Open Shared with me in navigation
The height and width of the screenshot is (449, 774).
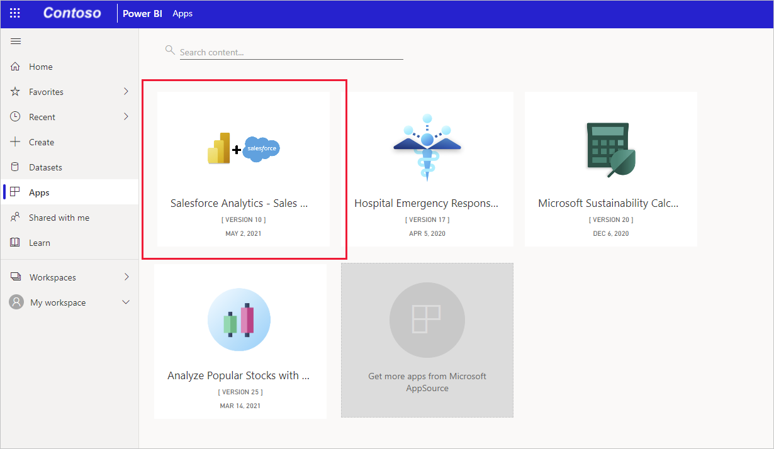tap(59, 218)
